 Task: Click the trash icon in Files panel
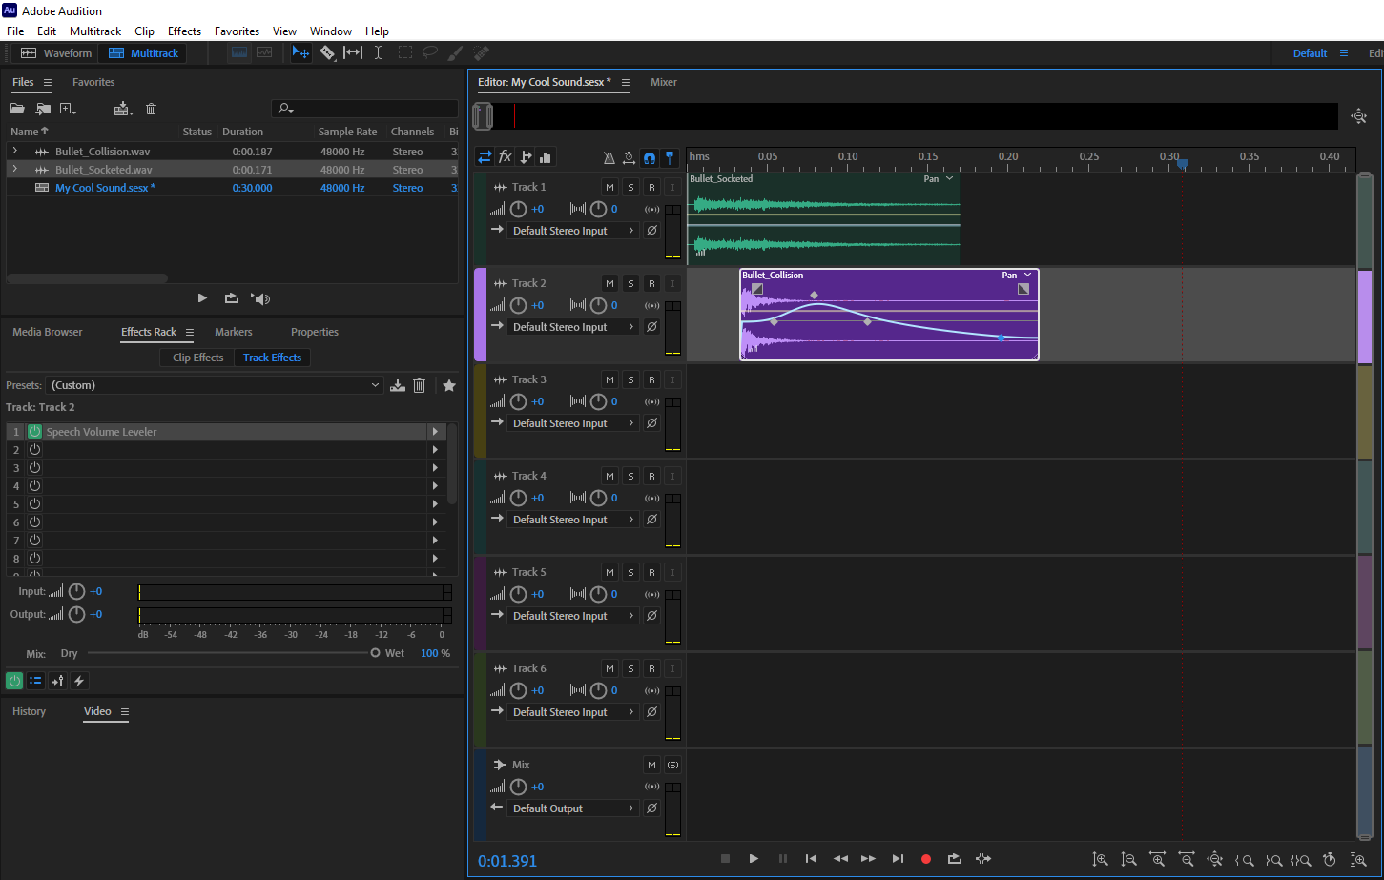coord(151,109)
